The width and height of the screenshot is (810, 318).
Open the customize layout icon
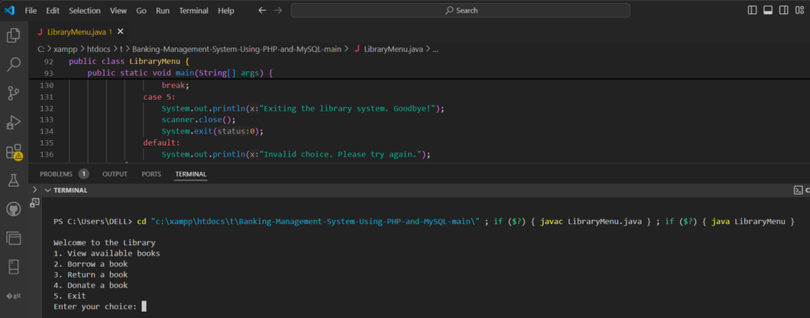coord(800,10)
